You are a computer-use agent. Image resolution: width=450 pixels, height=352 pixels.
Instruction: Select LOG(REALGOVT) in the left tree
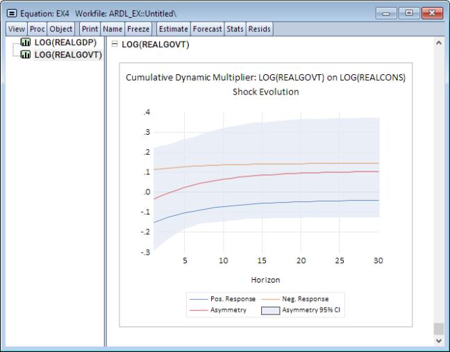[x=67, y=55]
